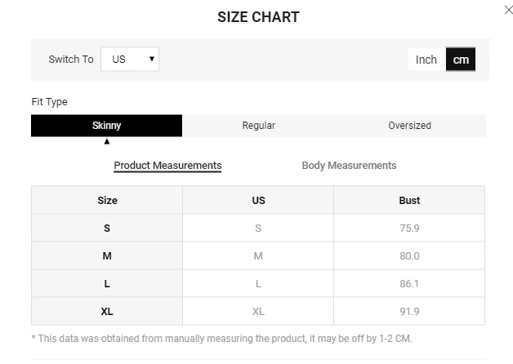The image size is (513, 364).
Task: Click the SIZE CHART heading
Action: tap(258, 17)
